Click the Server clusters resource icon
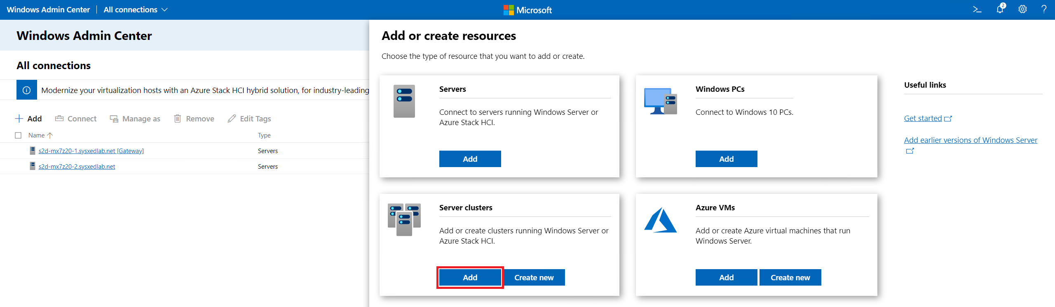This screenshot has width=1055, height=307. (404, 219)
